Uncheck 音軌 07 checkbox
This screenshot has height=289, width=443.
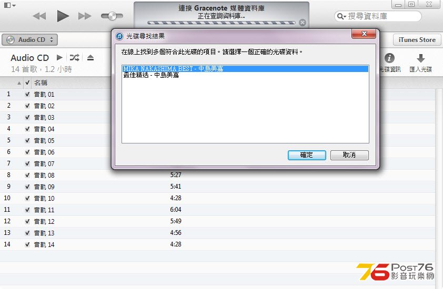[x=27, y=164]
